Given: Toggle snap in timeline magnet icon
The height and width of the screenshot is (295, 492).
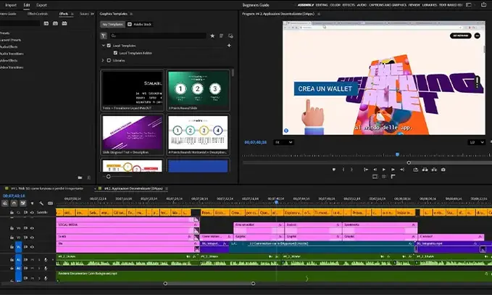Looking at the screenshot, I should tap(14, 204).
